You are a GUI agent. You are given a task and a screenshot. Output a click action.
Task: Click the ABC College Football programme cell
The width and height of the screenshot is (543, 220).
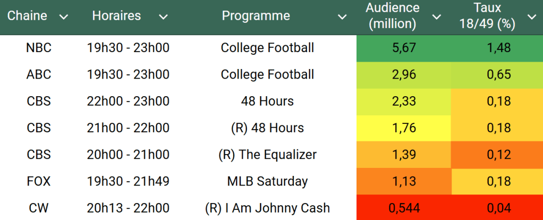click(x=267, y=74)
